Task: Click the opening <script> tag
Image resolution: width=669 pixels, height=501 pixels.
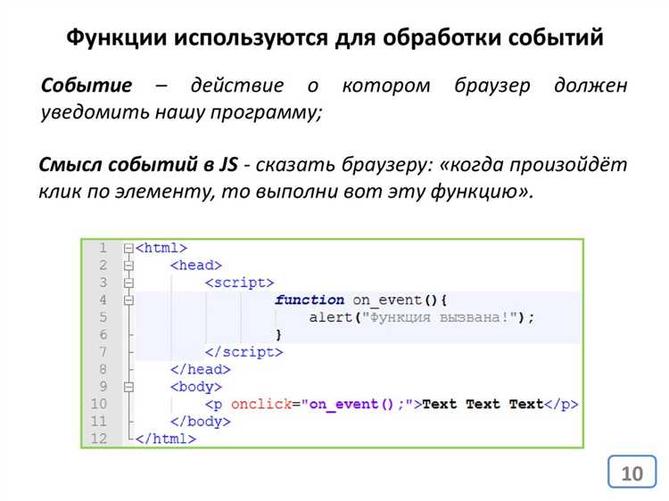Action: (x=239, y=283)
